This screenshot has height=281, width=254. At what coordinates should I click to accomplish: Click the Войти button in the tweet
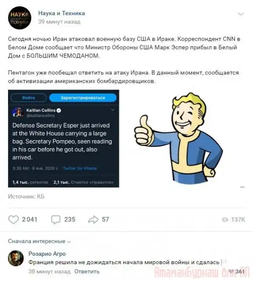tap(28, 98)
